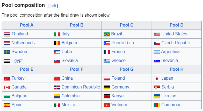Click the Japan flag icon
Viewport: 203px width, 111px height.
point(157,79)
